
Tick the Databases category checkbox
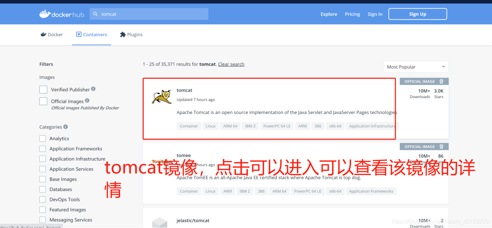click(x=43, y=189)
